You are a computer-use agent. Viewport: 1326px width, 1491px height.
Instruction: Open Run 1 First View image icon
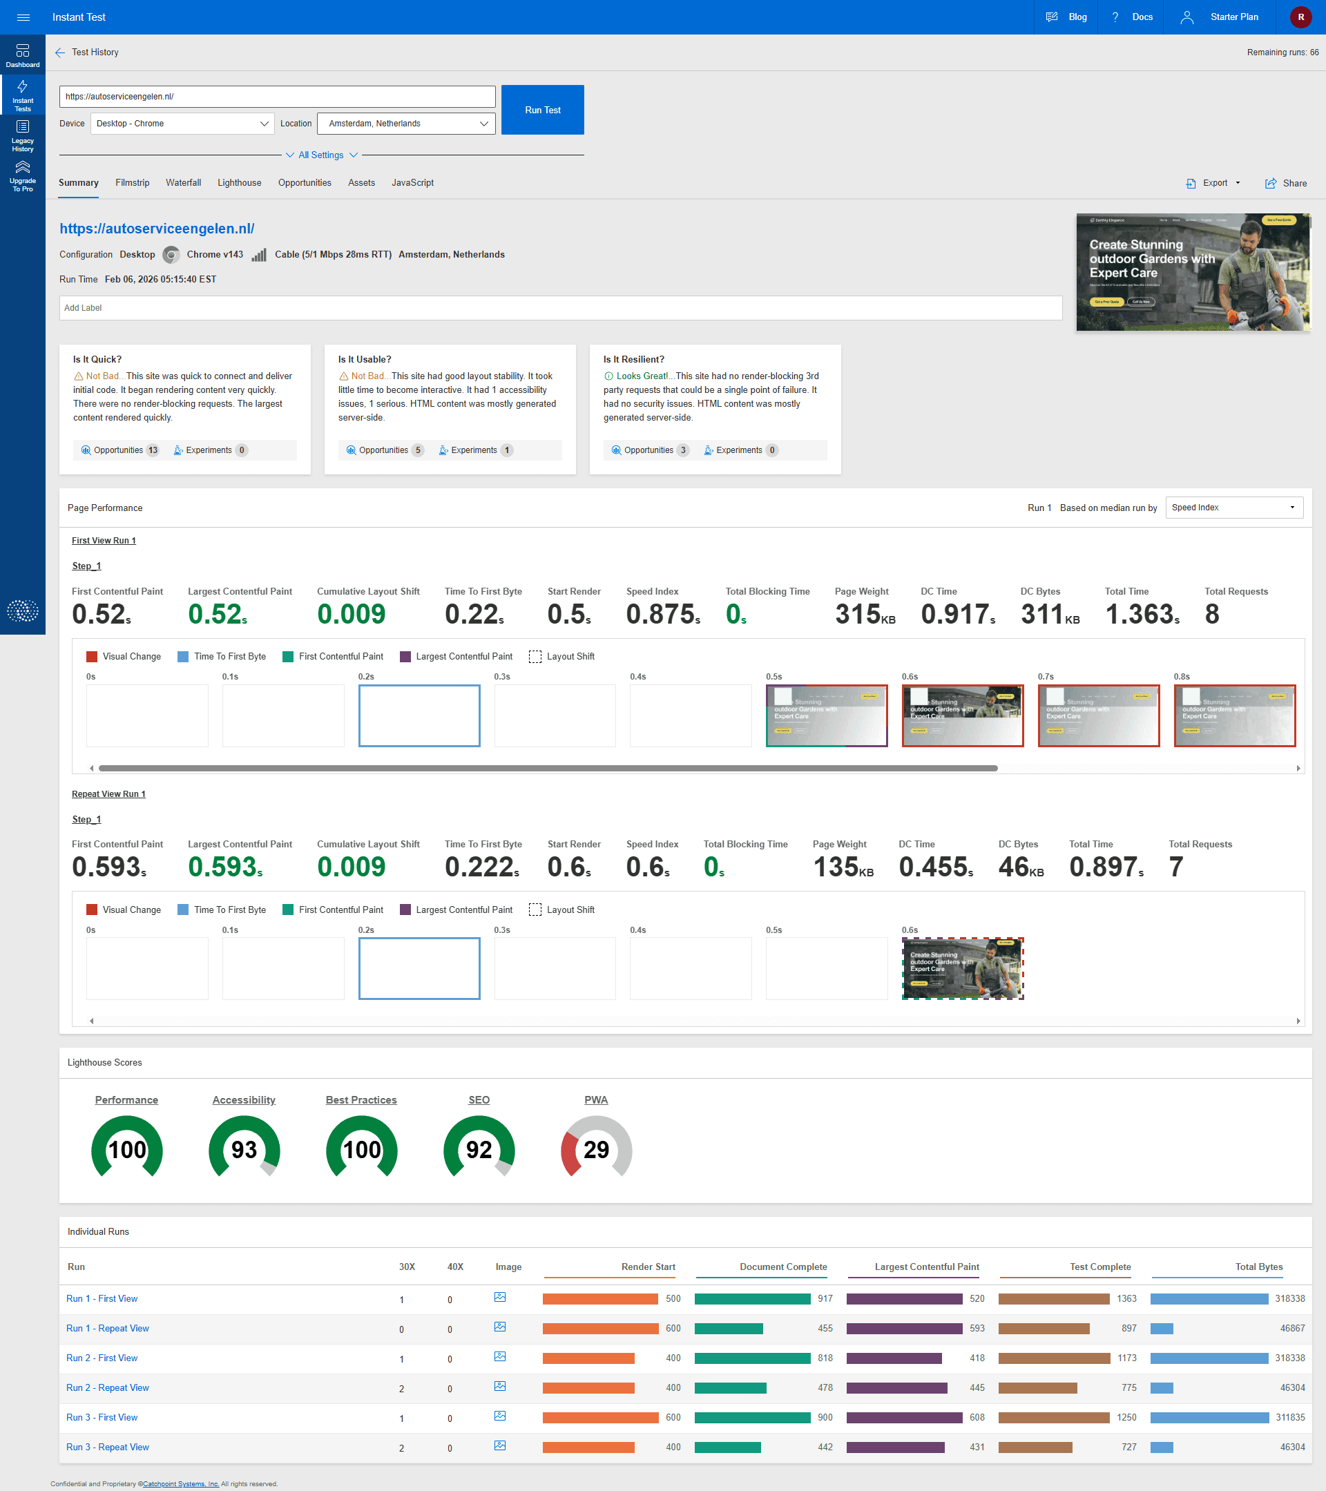499,1298
